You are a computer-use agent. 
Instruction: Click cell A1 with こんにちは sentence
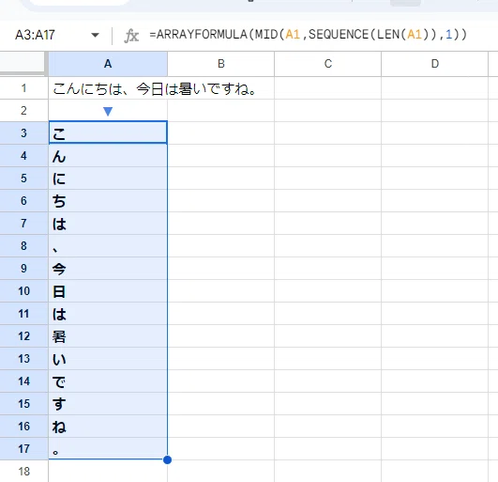tap(108, 88)
